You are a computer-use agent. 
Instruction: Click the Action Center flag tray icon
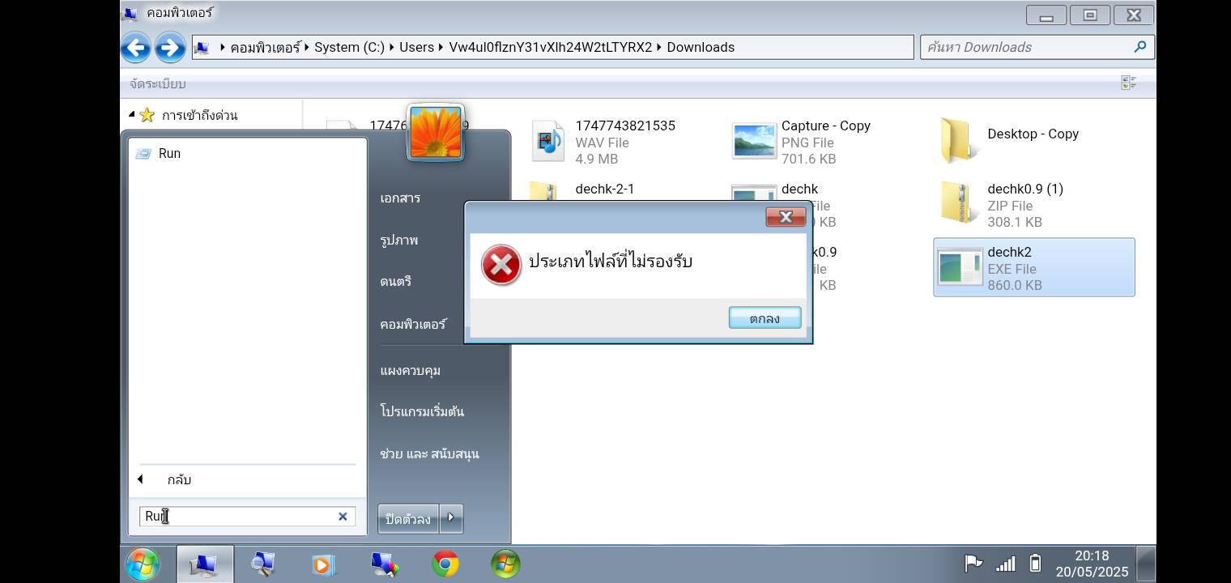point(973,564)
